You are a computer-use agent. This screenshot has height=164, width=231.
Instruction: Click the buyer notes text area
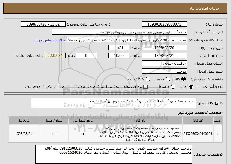[x=114, y=154]
